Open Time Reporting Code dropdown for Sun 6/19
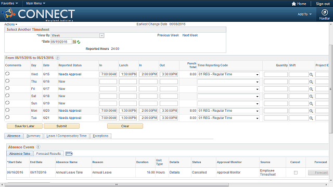 click(228, 103)
